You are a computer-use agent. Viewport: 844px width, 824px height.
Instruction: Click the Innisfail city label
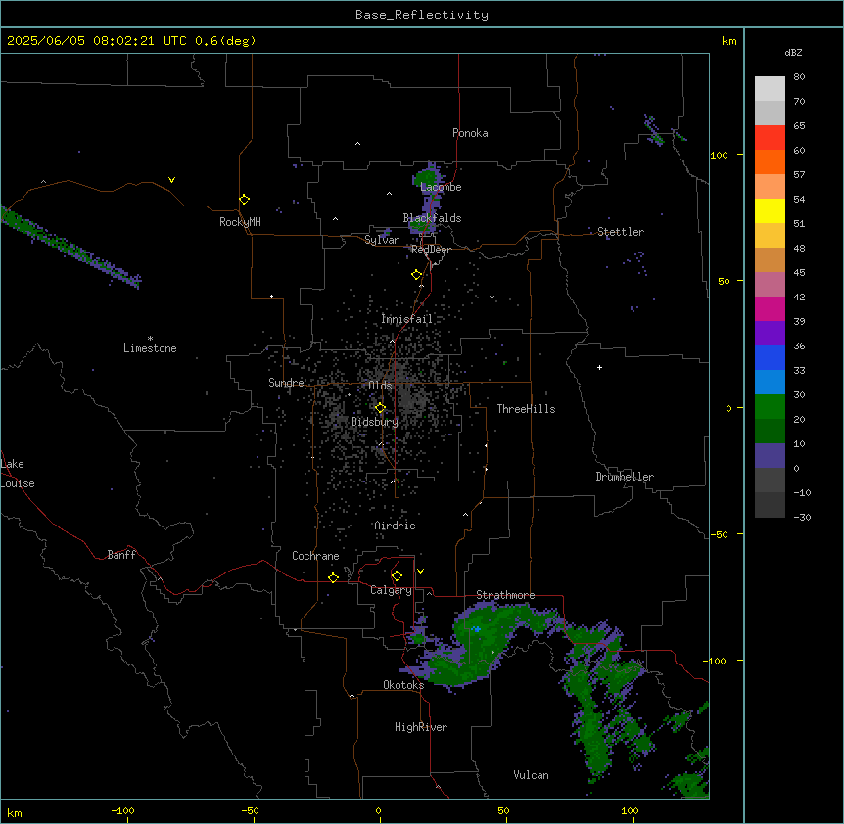[x=407, y=319]
